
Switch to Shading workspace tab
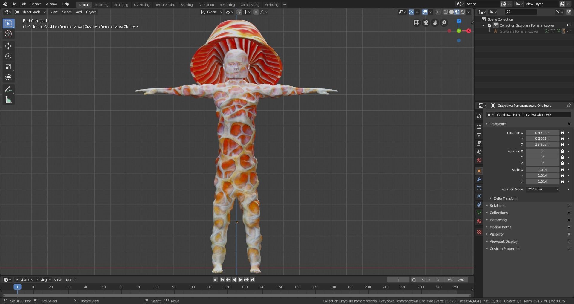(x=187, y=4)
